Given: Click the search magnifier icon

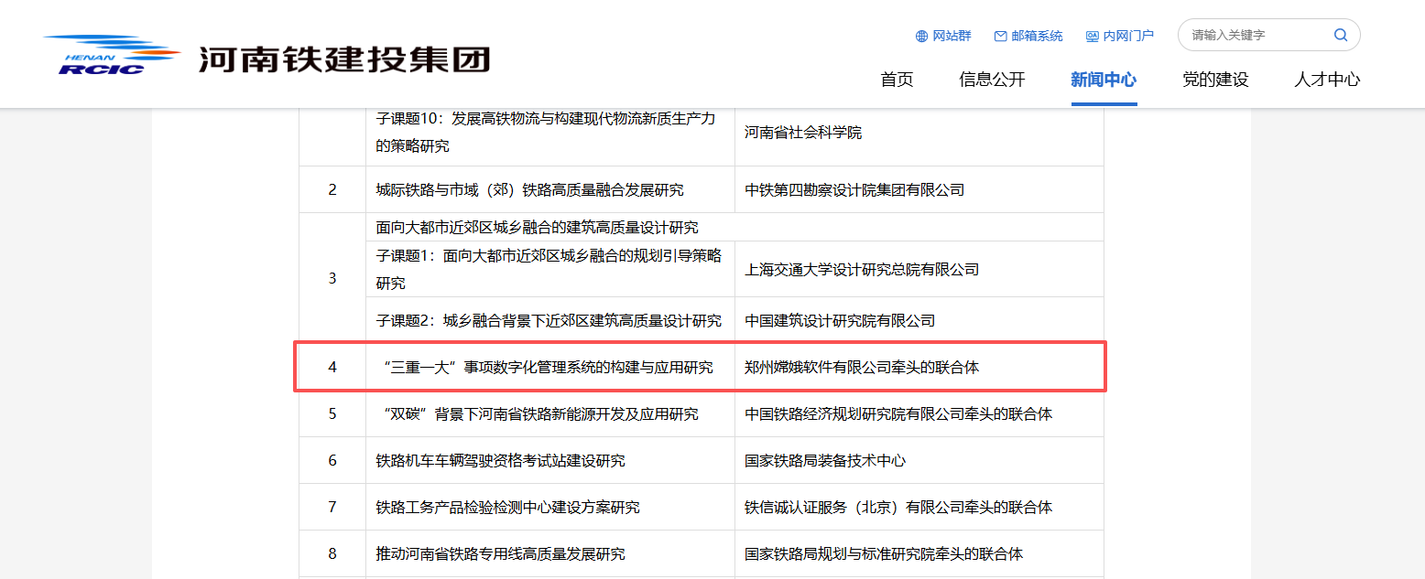Looking at the screenshot, I should (1341, 36).
